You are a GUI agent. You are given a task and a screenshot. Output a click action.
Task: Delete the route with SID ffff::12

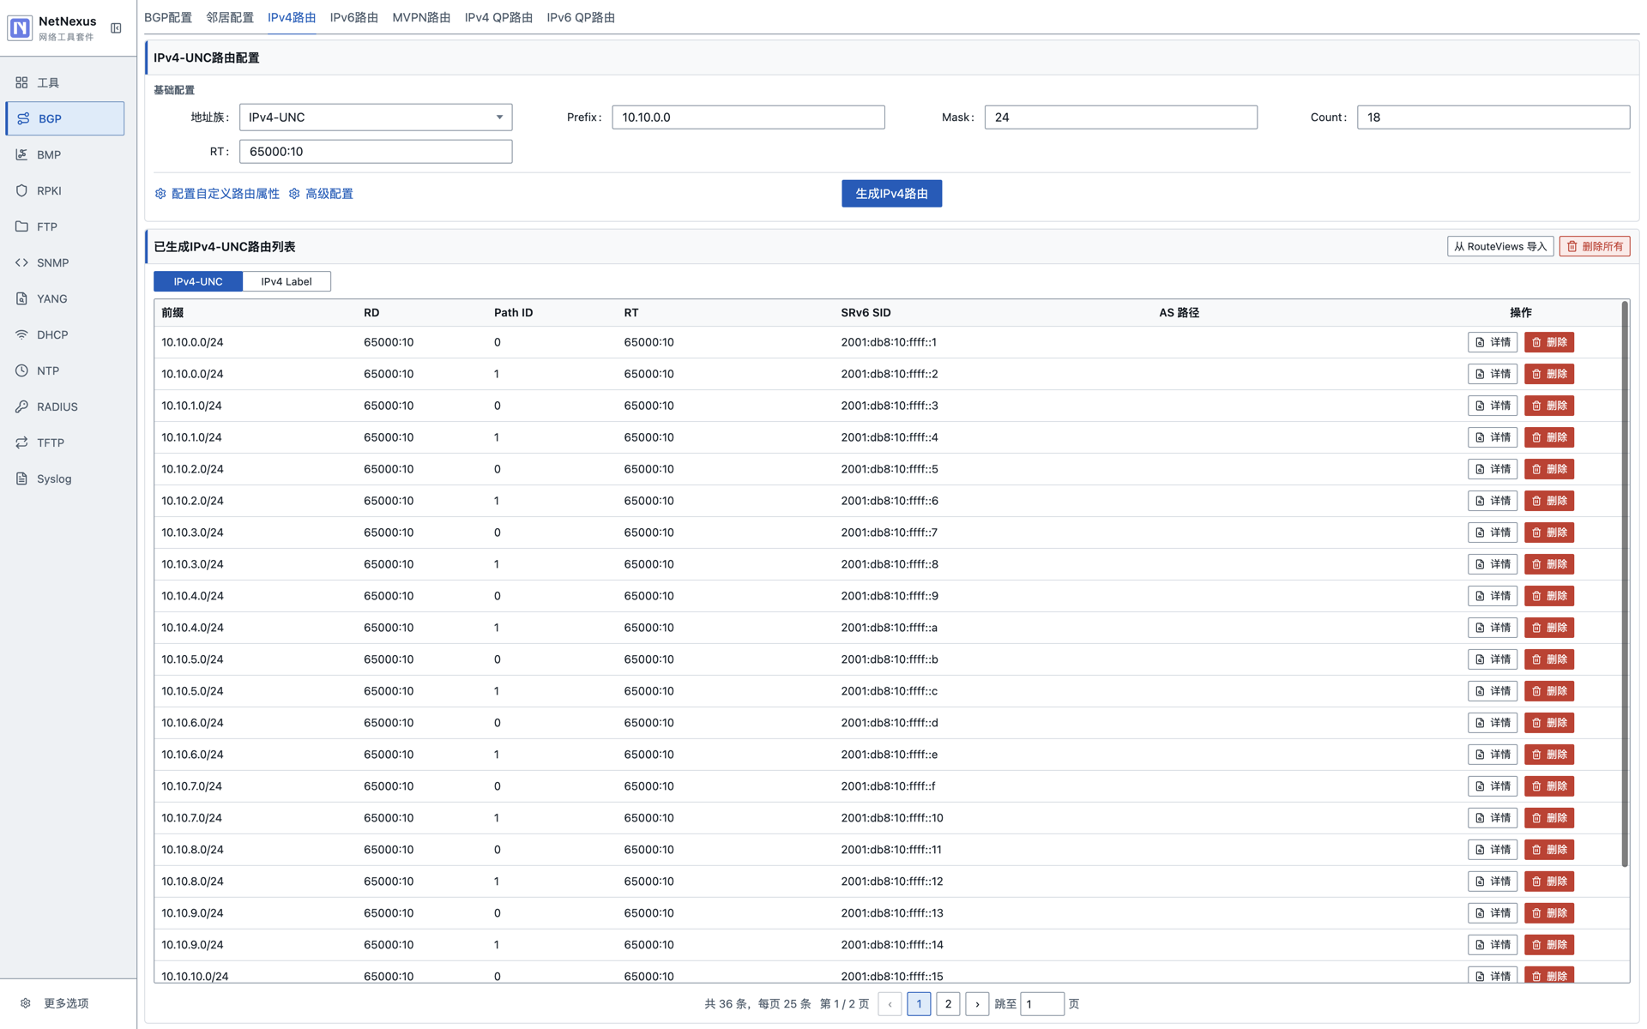click(x=1549, y=882)
